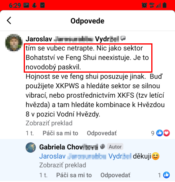Show translation of Gabriela's reply
This screenshot has height=182, width=175.
[x=63, y=165]
